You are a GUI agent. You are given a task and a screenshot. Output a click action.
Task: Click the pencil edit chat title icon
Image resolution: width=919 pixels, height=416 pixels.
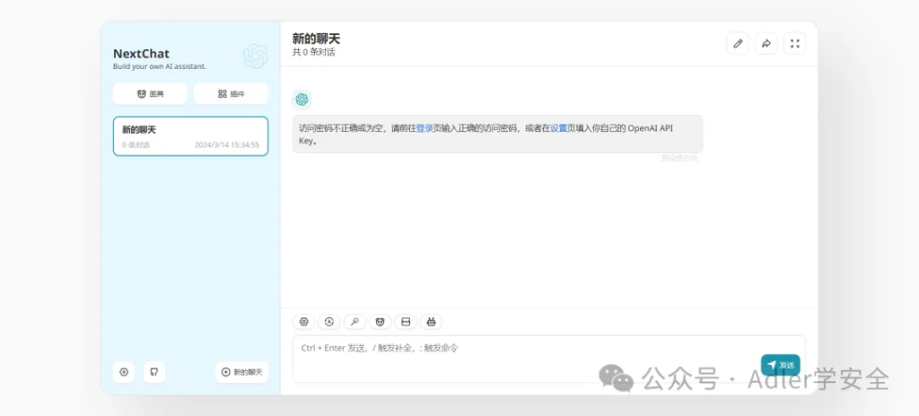738,43
